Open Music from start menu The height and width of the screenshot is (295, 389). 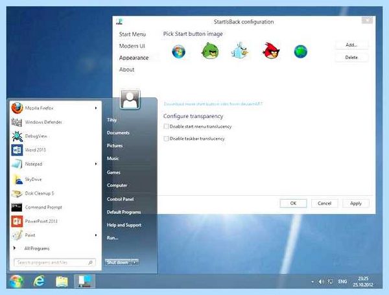(x=113, y=159)
